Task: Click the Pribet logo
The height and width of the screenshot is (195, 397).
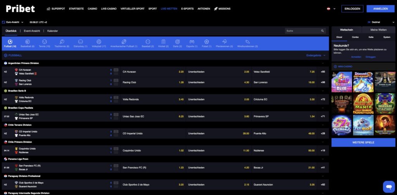Action: 20,8
